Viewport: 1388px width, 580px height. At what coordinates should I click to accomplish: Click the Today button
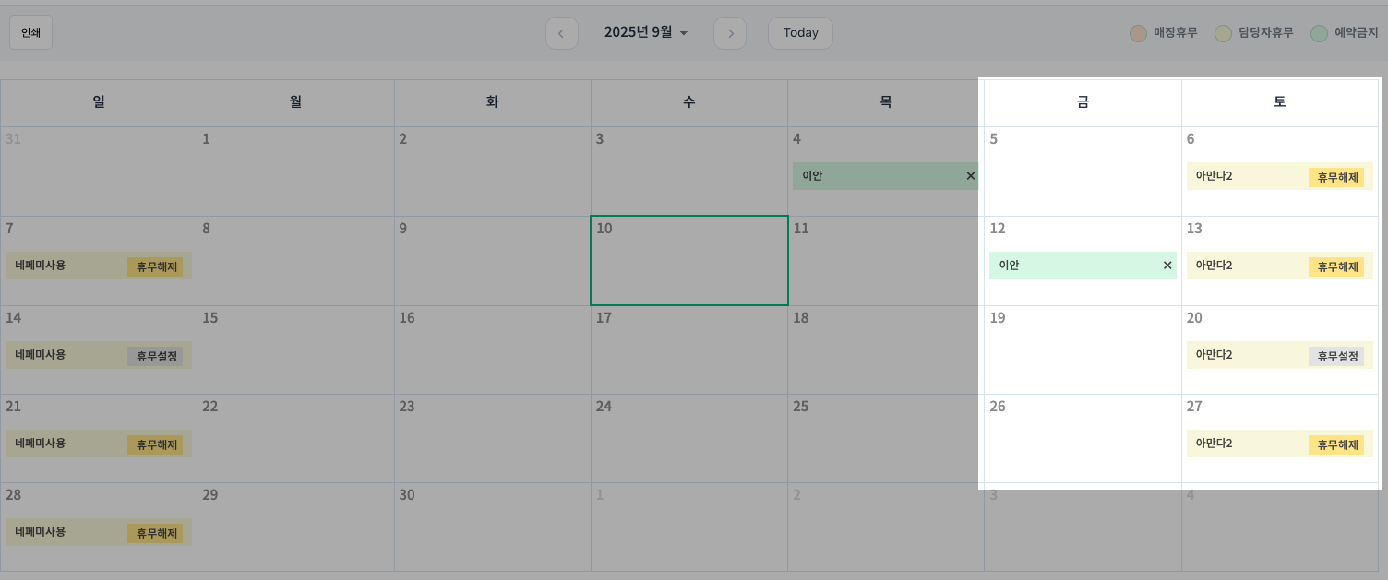tap(800, 33)
